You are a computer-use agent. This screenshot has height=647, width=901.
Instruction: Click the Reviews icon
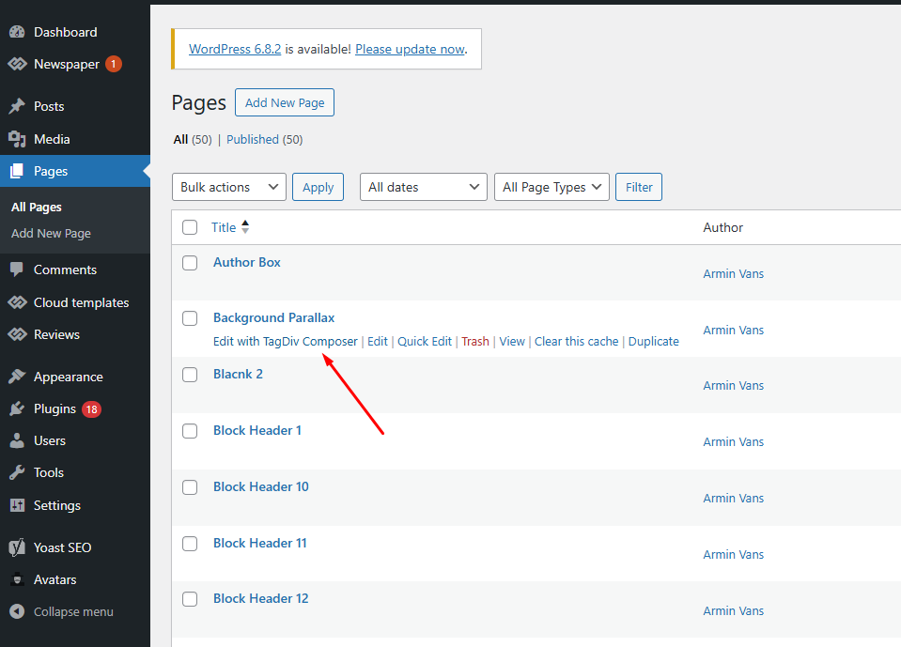click(17, 334)
